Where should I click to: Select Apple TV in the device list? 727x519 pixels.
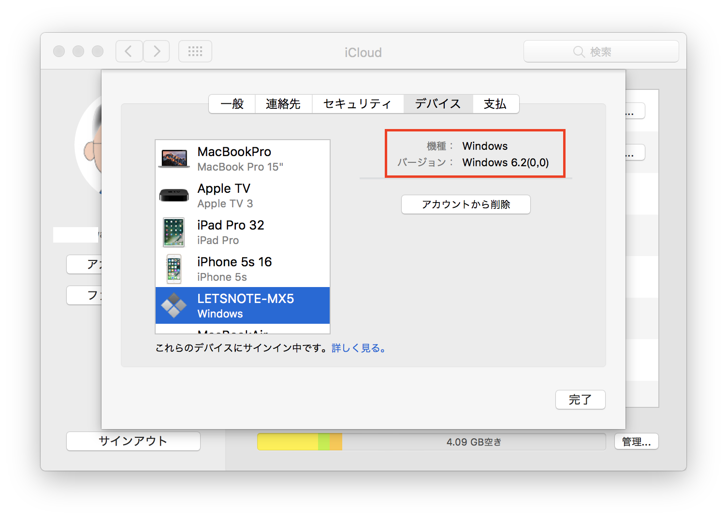(243, 195)
